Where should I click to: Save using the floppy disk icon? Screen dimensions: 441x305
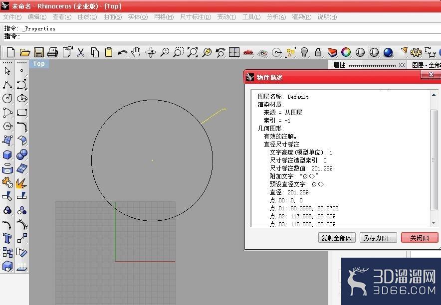39,52
